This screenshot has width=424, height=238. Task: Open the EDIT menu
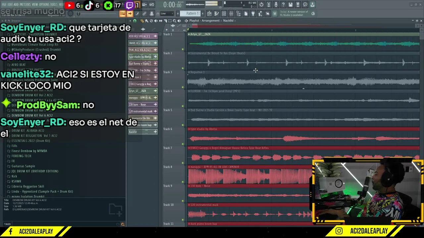point(10,5)
